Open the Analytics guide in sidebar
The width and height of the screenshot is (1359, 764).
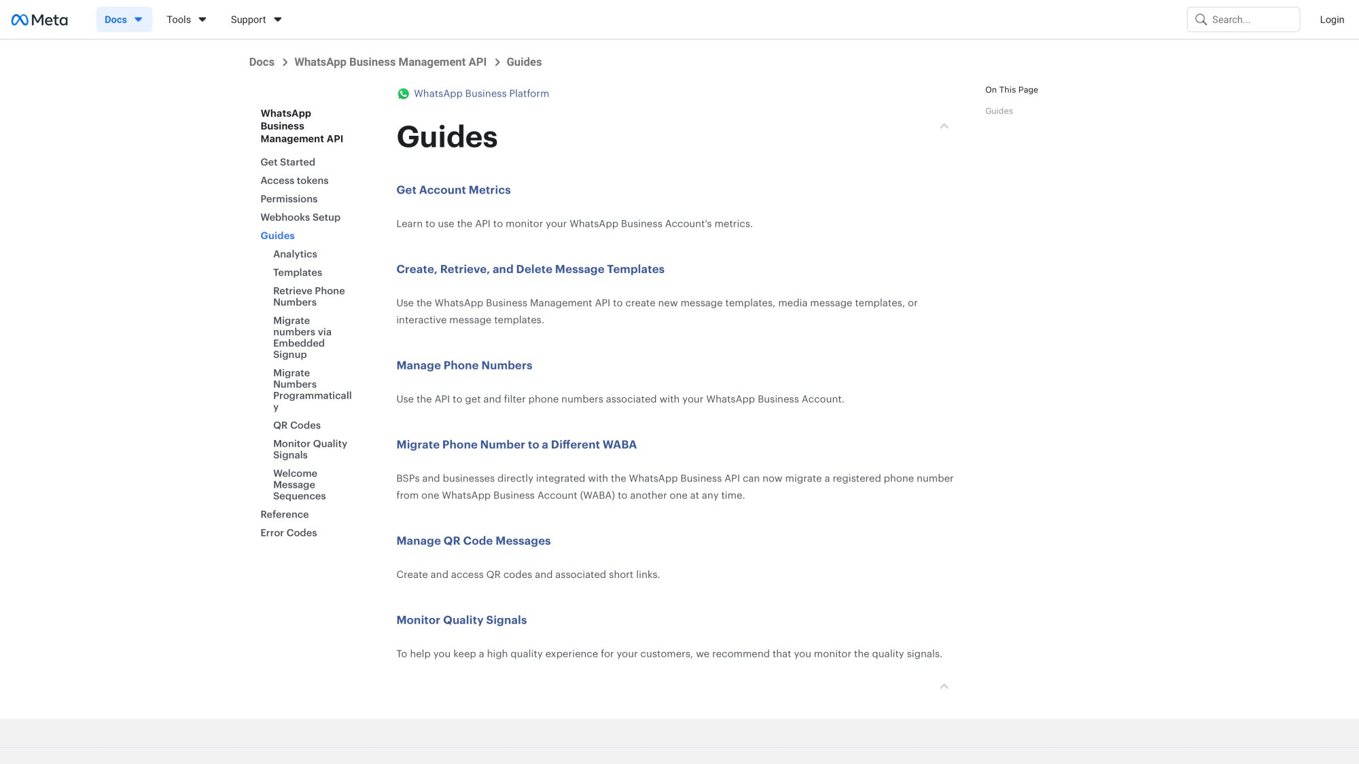click(295, 254)
